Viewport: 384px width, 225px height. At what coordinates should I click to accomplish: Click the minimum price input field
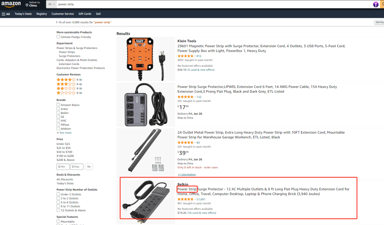[x=63, y=166]
